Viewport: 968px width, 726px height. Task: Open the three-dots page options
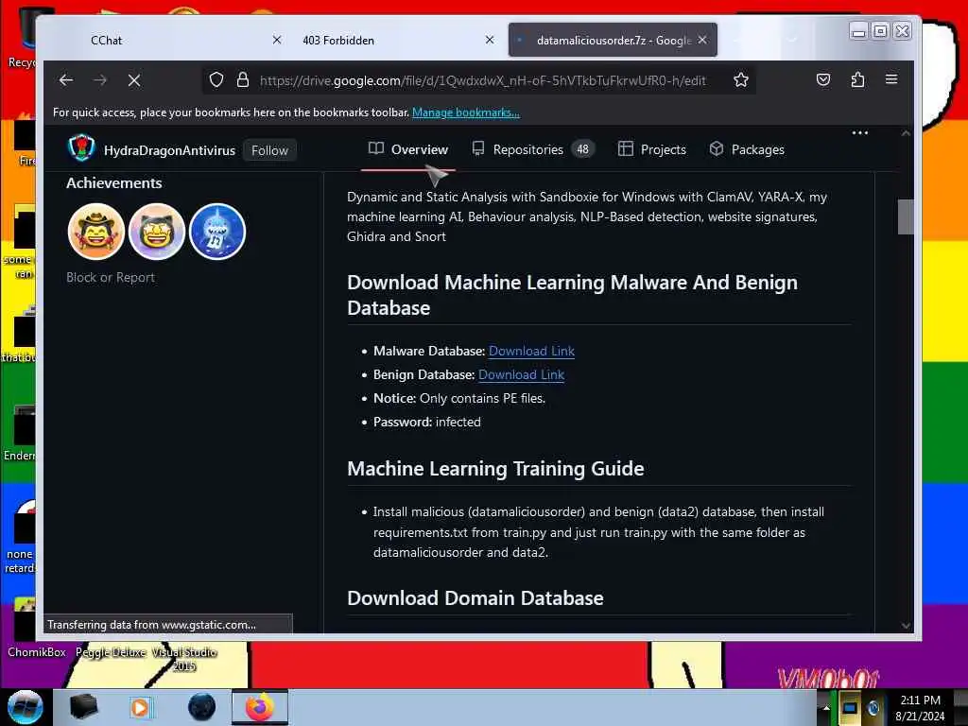(860, 132)
